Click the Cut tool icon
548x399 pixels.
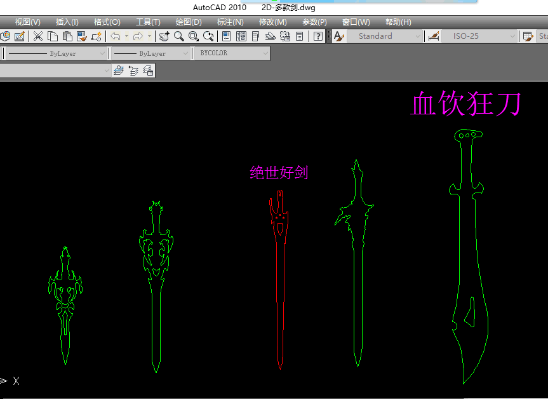pos(38,36)
